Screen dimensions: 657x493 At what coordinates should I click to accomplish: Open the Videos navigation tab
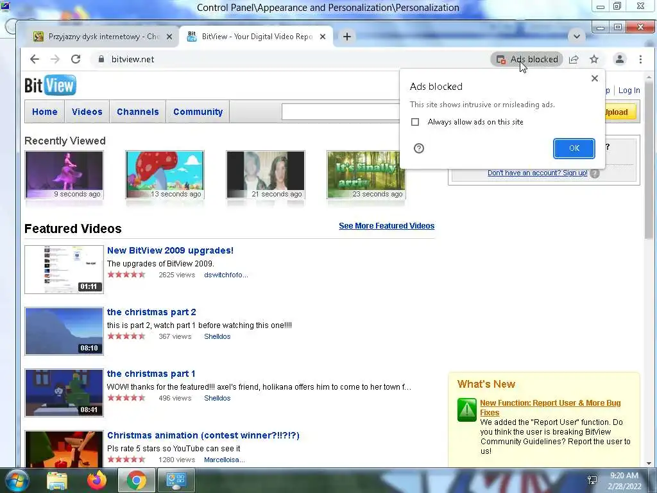tap(87, 112)
